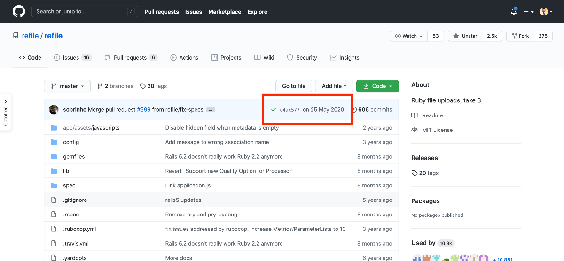Open the .yardopts file
Viewport: 564px width, 261px height.
(75, 258)
